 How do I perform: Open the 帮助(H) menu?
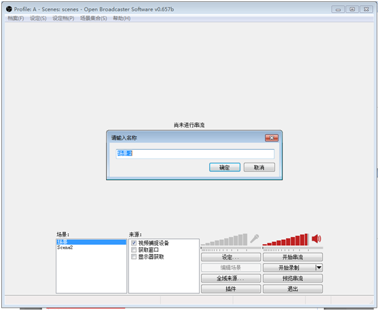click(122, 18)
